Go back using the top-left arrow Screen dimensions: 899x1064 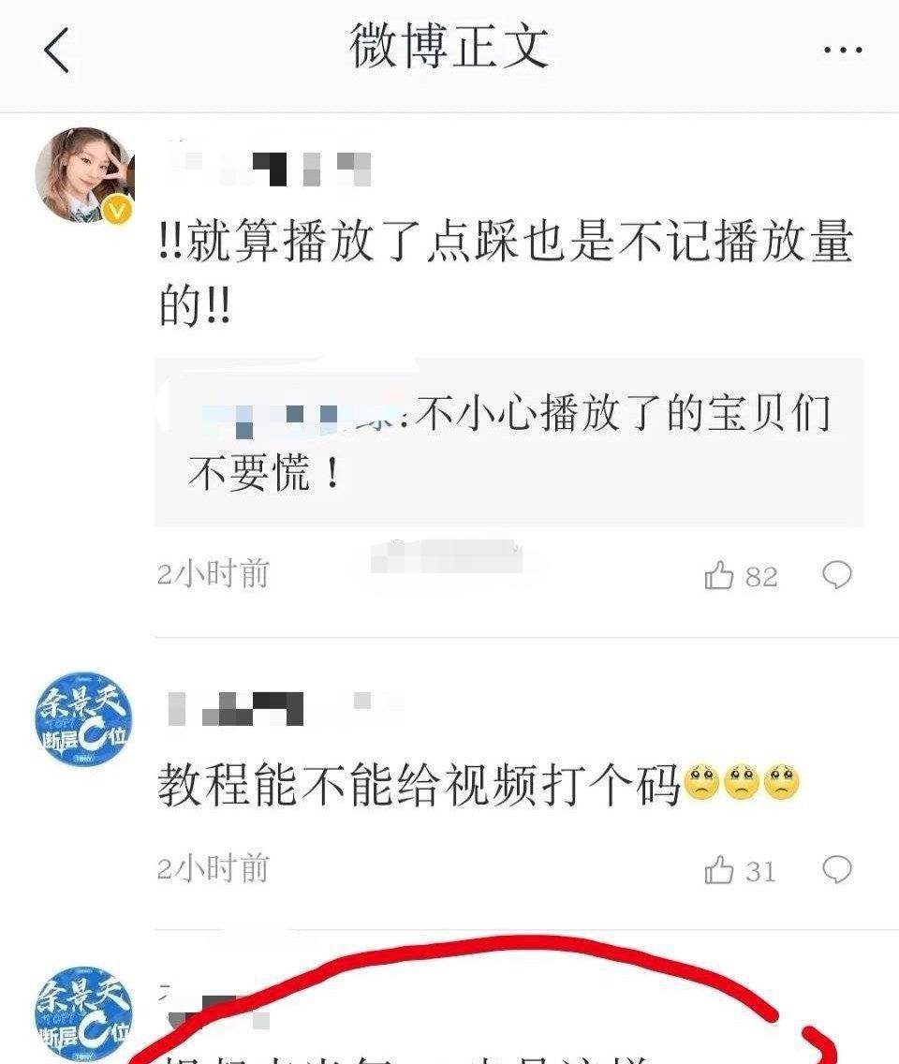[56, 50]
